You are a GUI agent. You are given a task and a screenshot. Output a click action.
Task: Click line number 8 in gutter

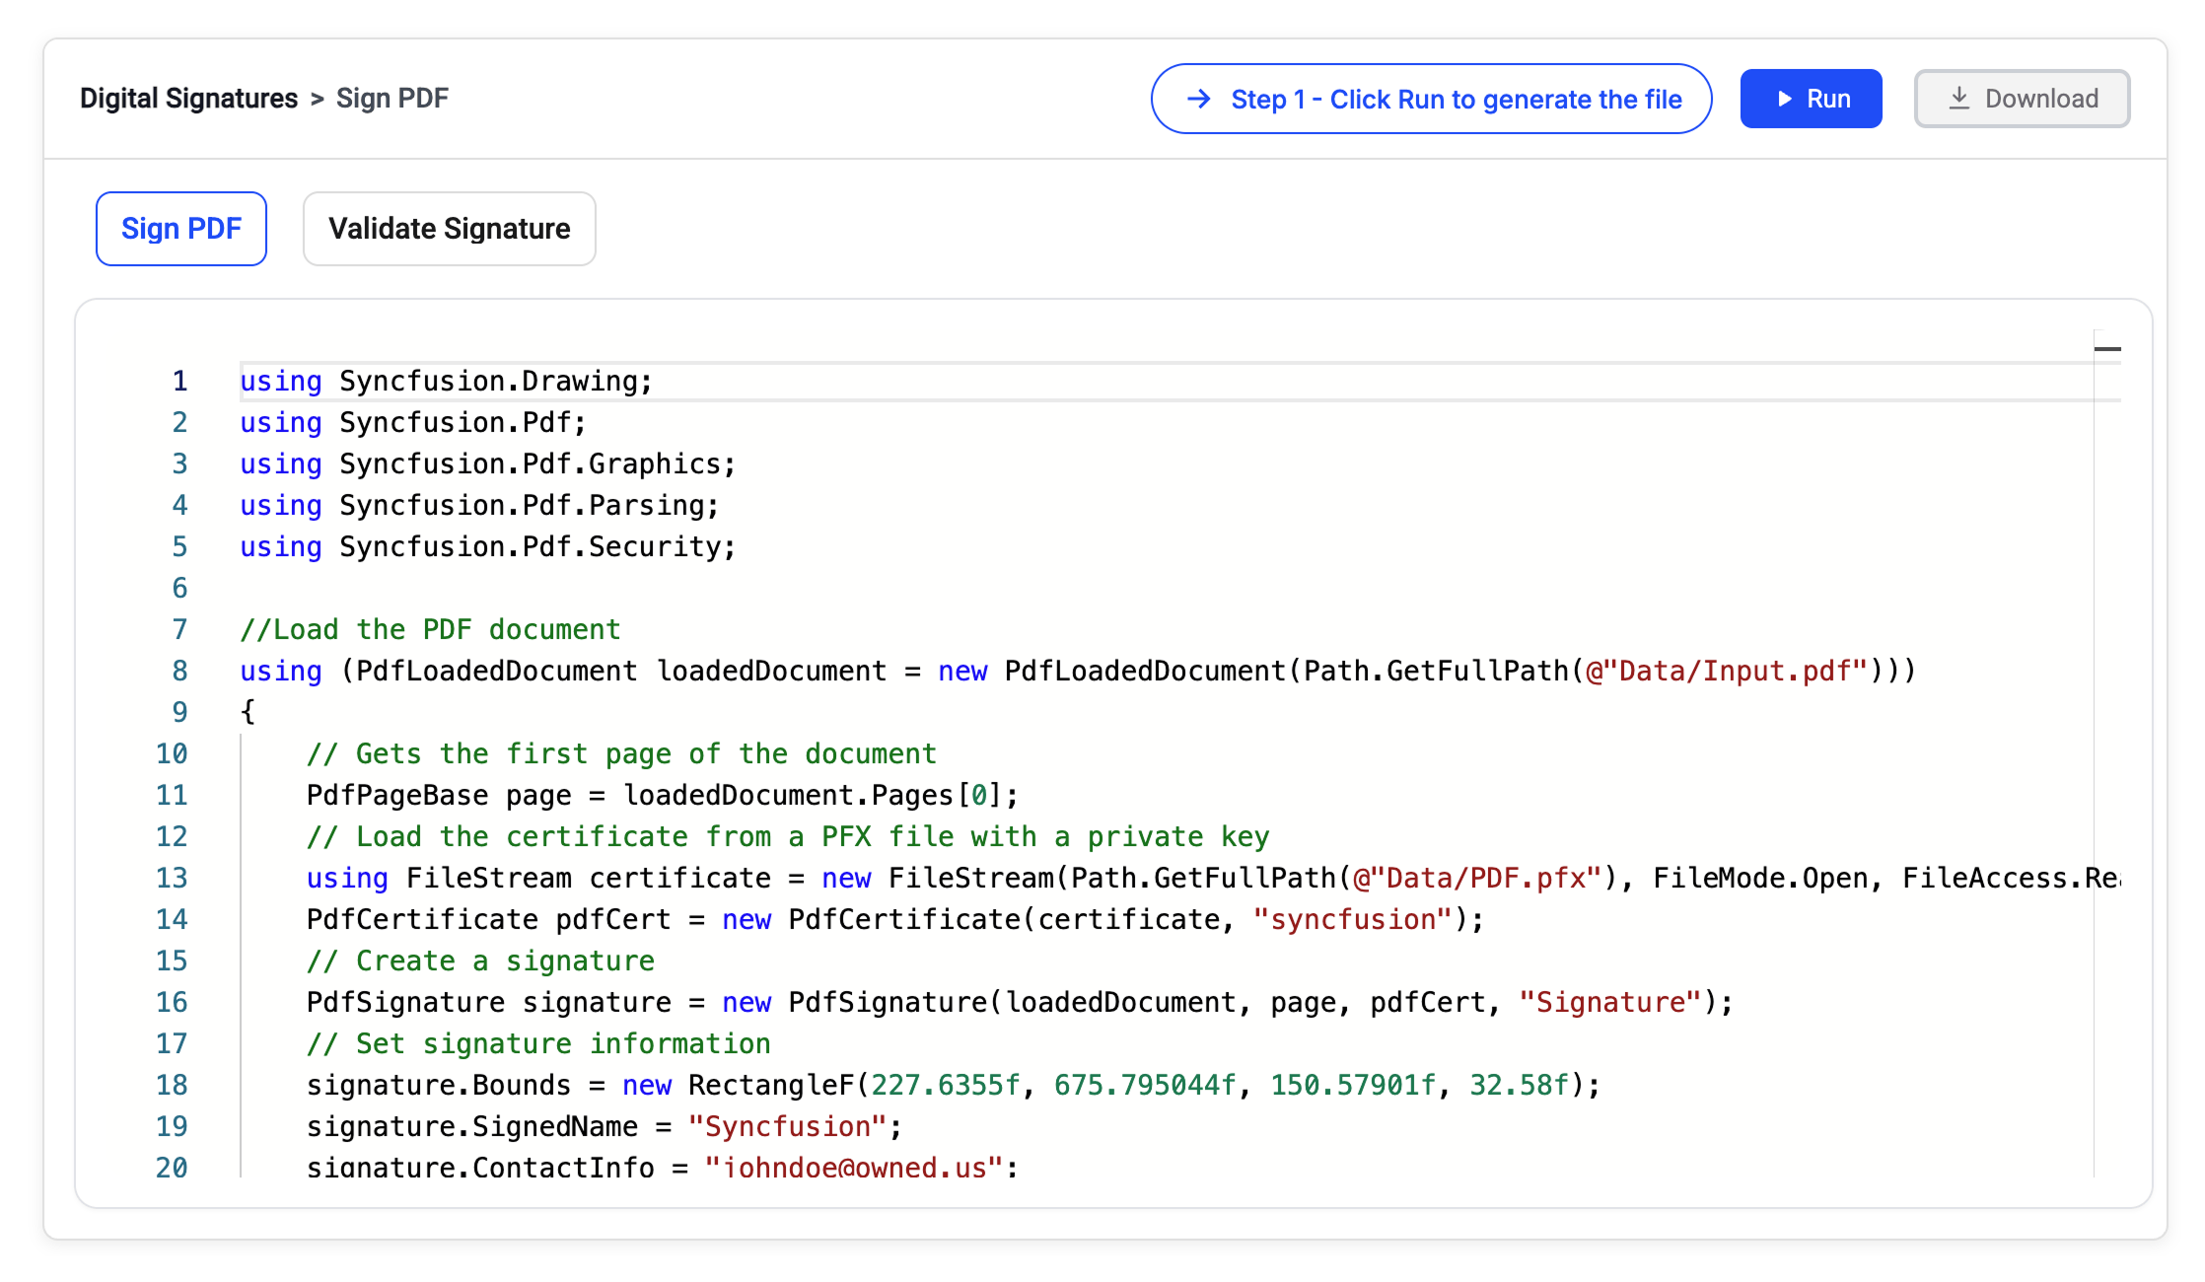coord(179,671)
